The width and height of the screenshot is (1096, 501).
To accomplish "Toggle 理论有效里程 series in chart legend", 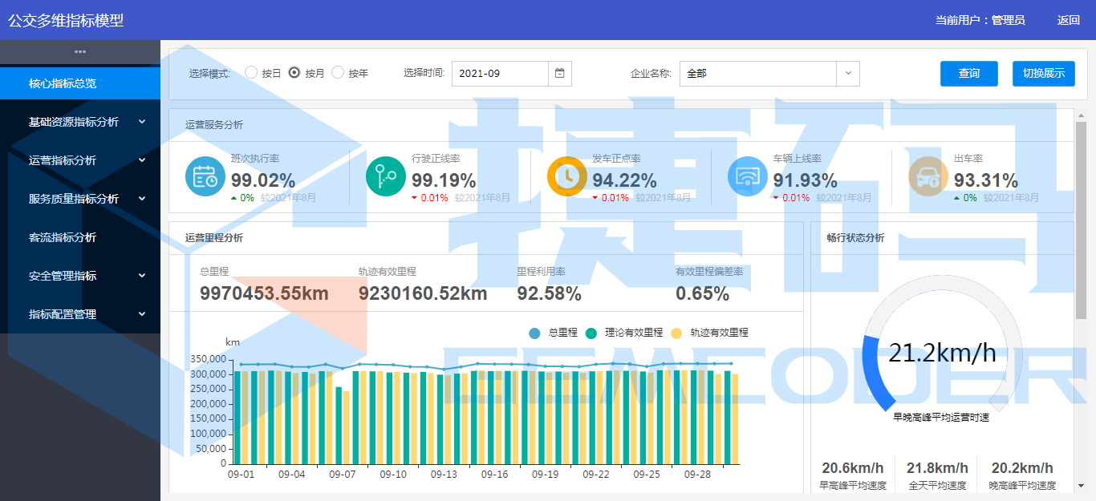I will click(624, 333).
